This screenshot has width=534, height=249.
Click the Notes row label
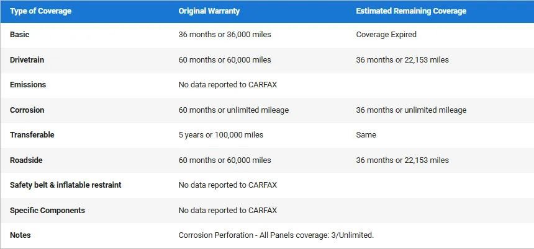tap(20, 235)
